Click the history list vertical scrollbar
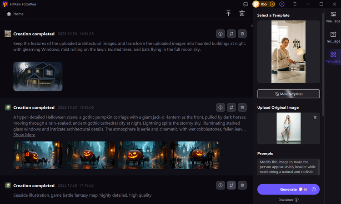 point(252,26)
